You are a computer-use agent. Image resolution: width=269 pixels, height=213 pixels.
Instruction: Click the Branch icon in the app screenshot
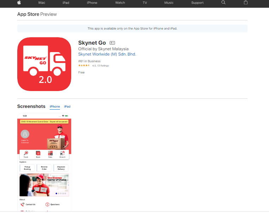pyautogui.click(x=62, y=153)
